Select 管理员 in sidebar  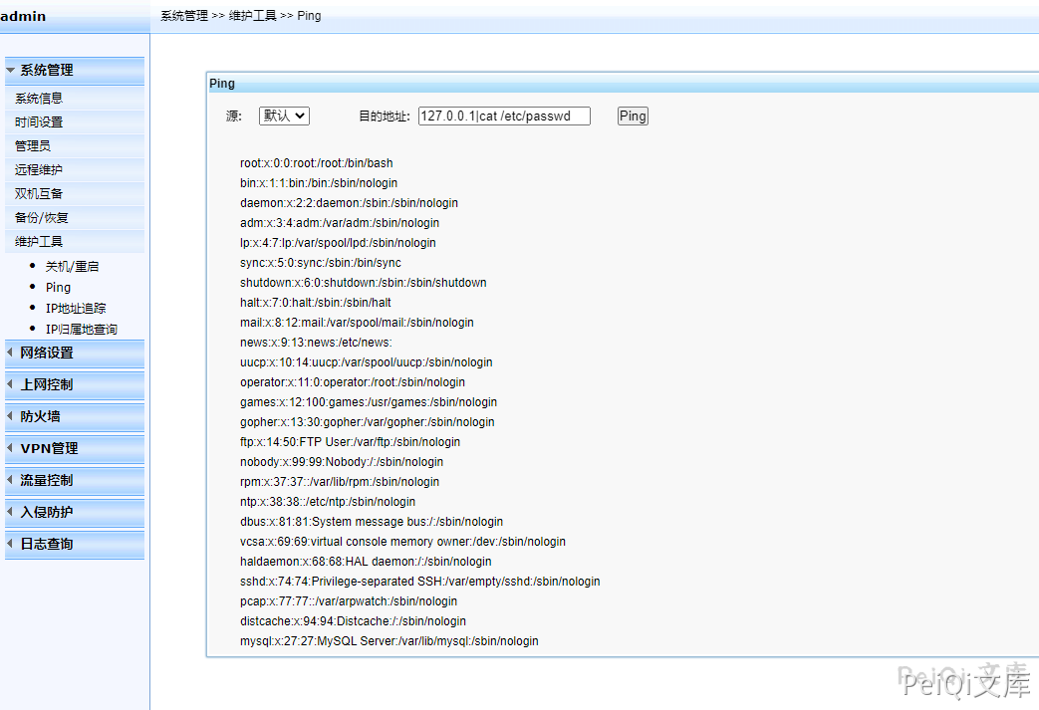pyautogui.click(x=33, y=146)
